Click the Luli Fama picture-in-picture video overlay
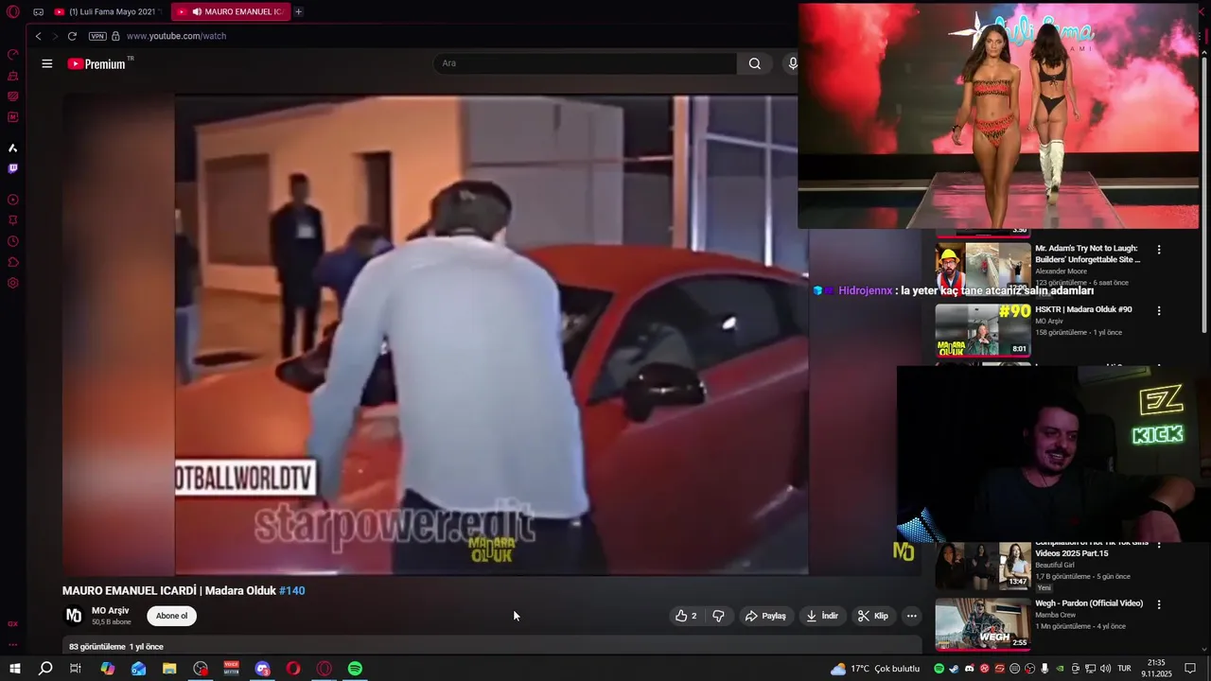The height and width of the screenshot is (681, 1211). (x=998, y=115)
